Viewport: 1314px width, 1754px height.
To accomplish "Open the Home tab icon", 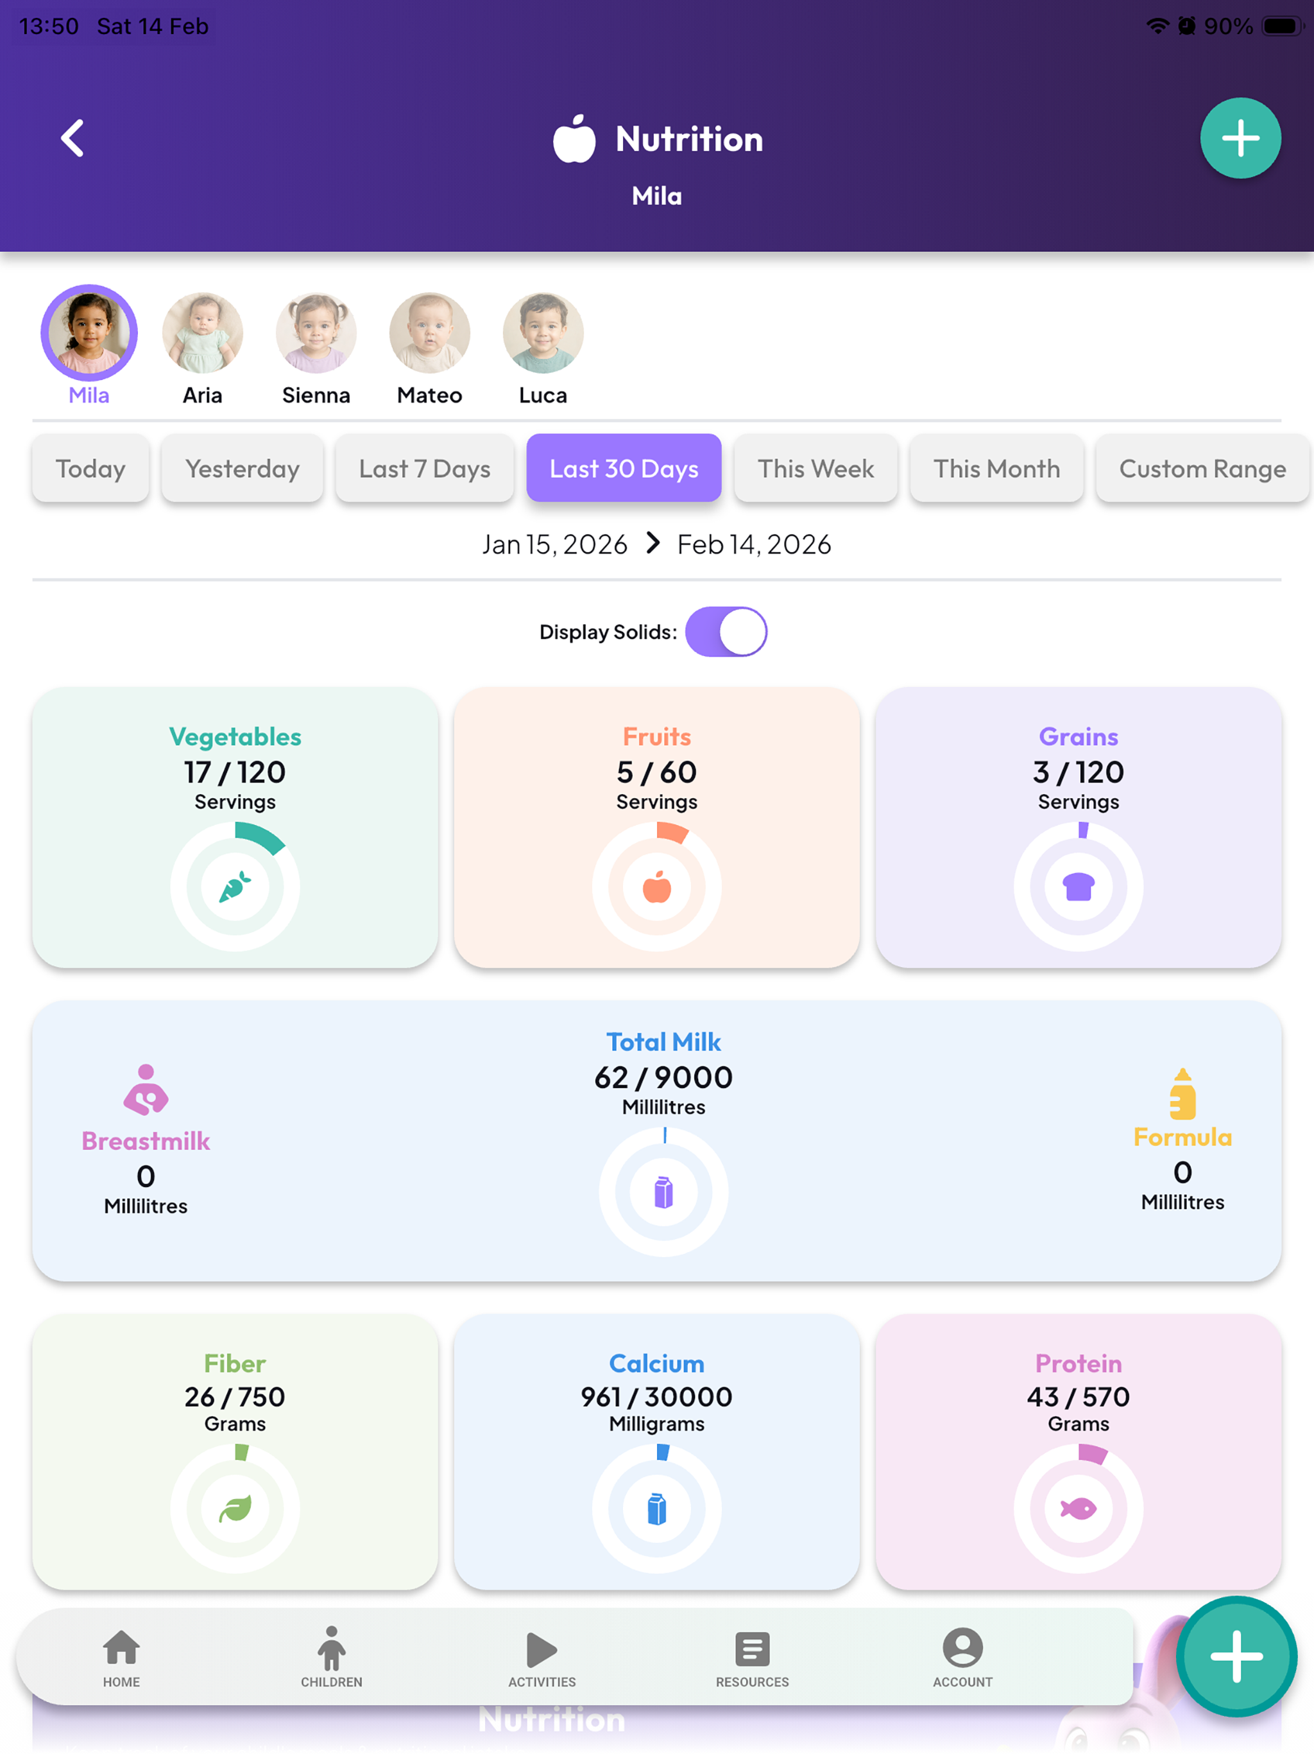I will (x=121, y=1647).
